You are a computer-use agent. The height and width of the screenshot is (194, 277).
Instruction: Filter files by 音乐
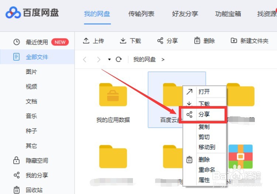point(31,116)
